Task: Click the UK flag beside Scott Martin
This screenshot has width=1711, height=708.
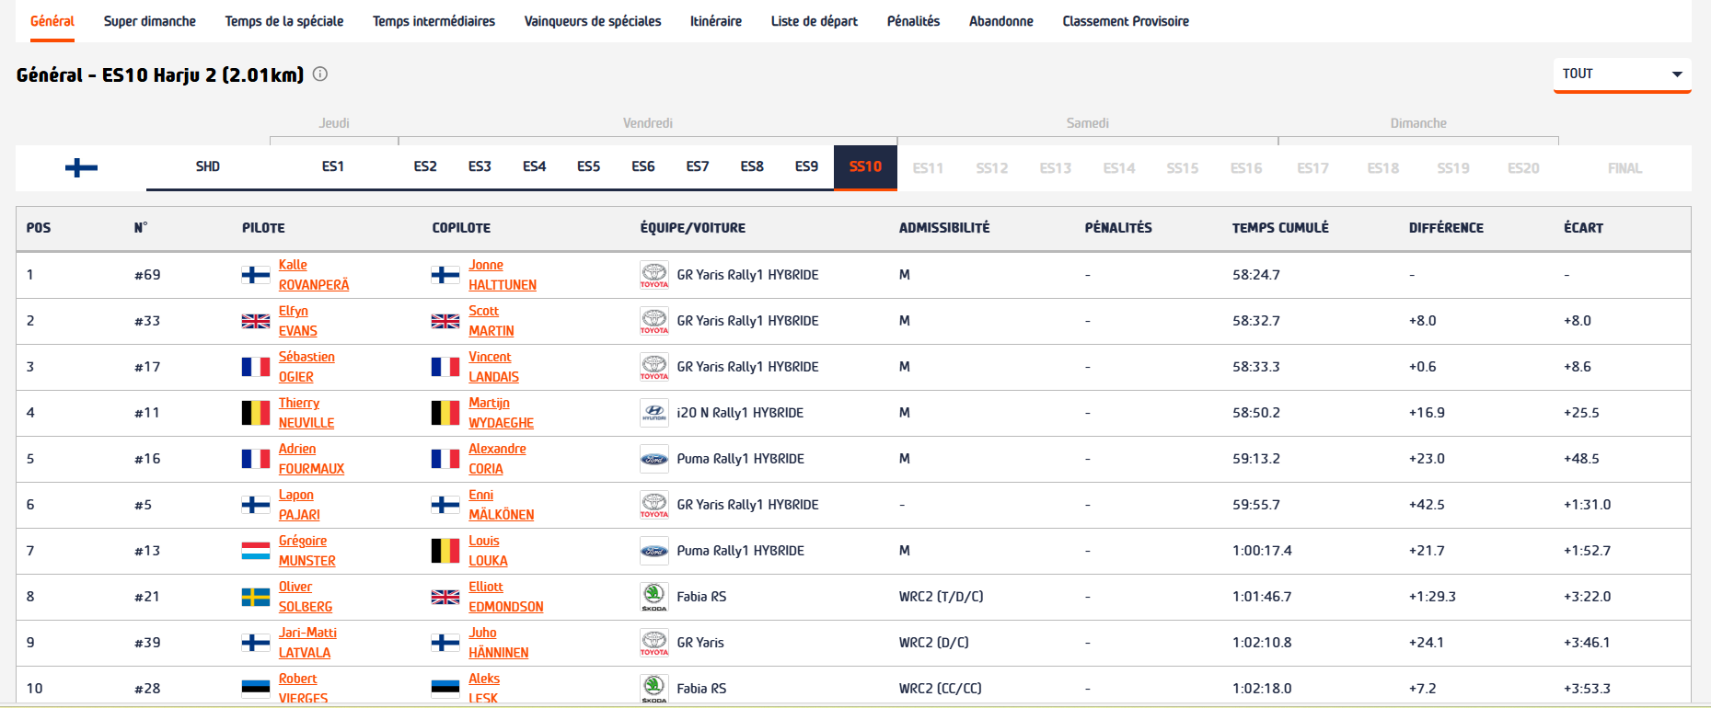Action: coord(445,321)
